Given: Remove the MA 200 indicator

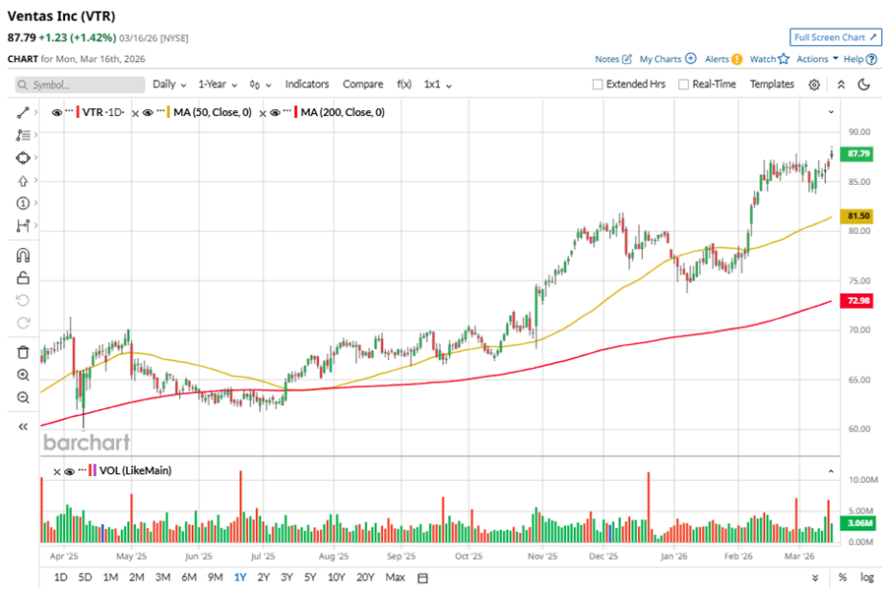Looking at the screenshot, I should click(x=263, y=113).
